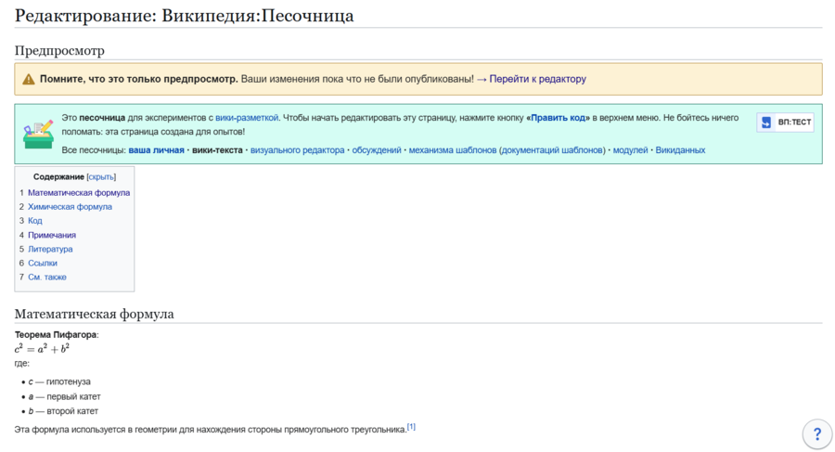Select 'См. также' entry in contents
Image resolution: width=835 pixels, height=452 pixels.
(47, 277)
